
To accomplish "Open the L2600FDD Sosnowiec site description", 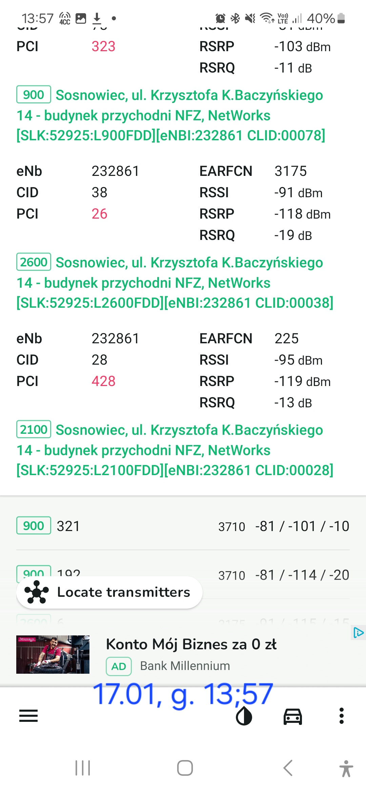I will coord(175,283).
